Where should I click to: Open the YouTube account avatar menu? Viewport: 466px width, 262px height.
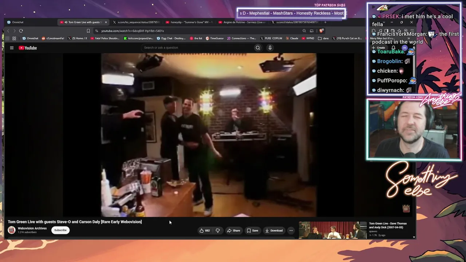404,48
